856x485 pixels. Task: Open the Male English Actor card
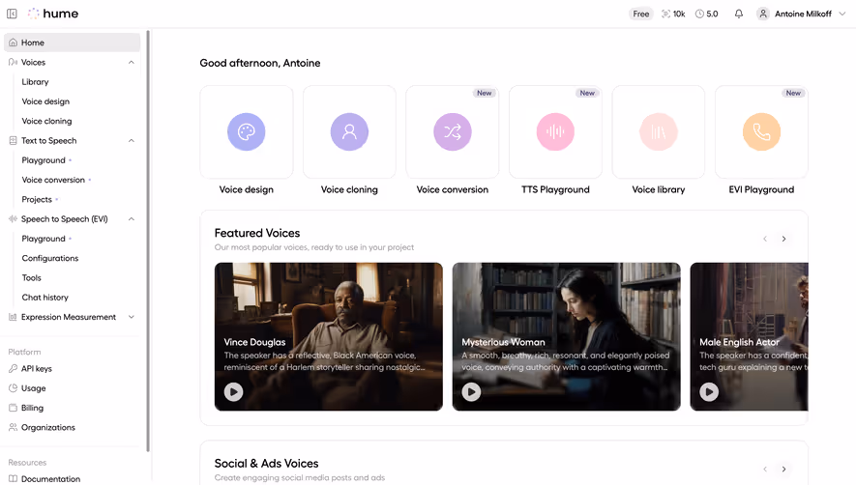pyautogui.click(x=749, y=336)
